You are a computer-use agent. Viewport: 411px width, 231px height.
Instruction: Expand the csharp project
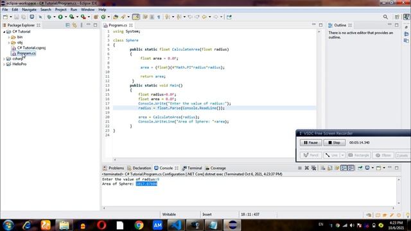4,59
